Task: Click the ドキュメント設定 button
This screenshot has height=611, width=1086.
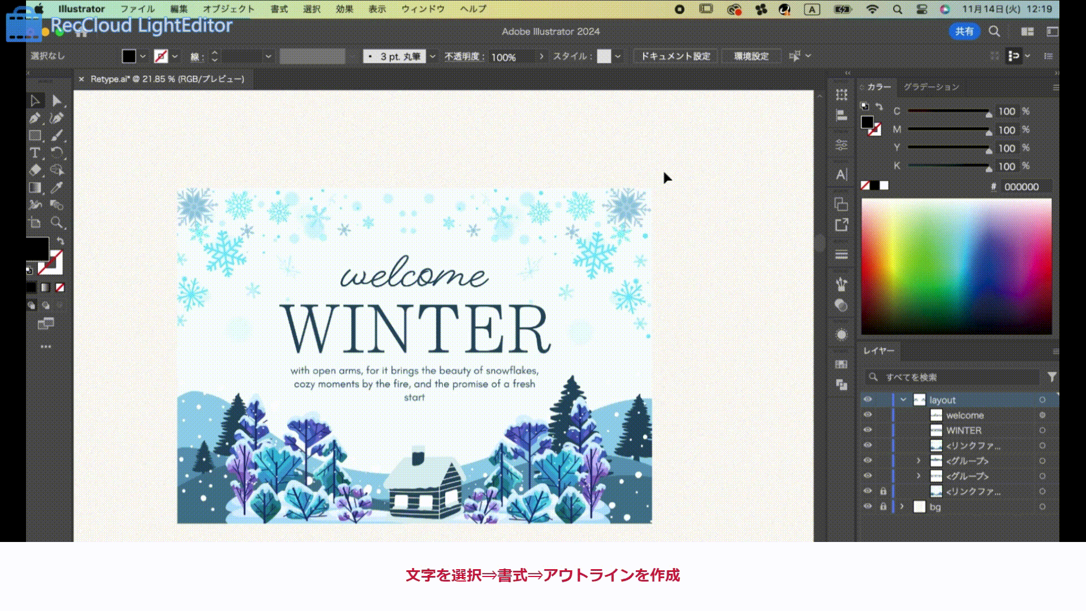Action: pyautogui.click(x=675, y=57)
